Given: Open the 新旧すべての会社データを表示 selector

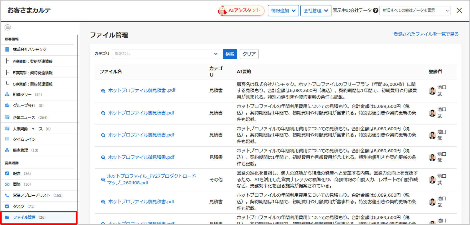Looking at the screenshot, I should pyautogui.click(x=415, y=11).
